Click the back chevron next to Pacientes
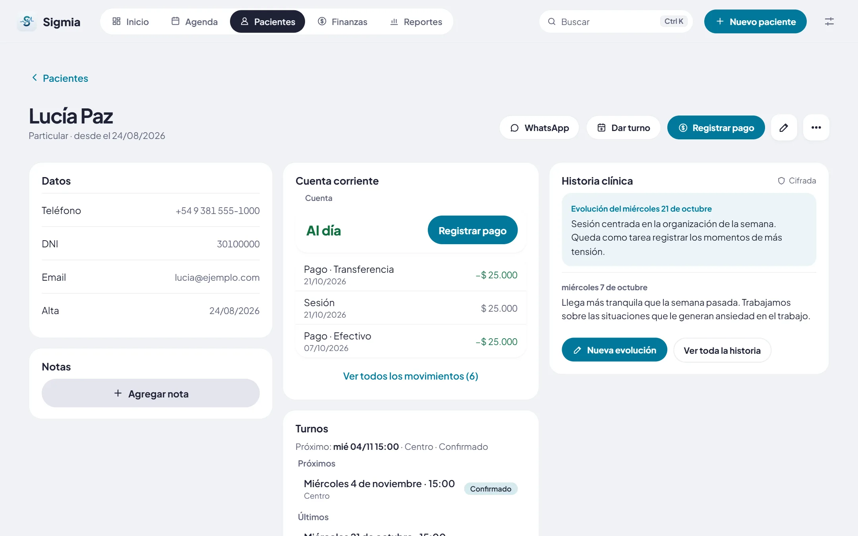The image size is (858, 536). click(35, 78)
